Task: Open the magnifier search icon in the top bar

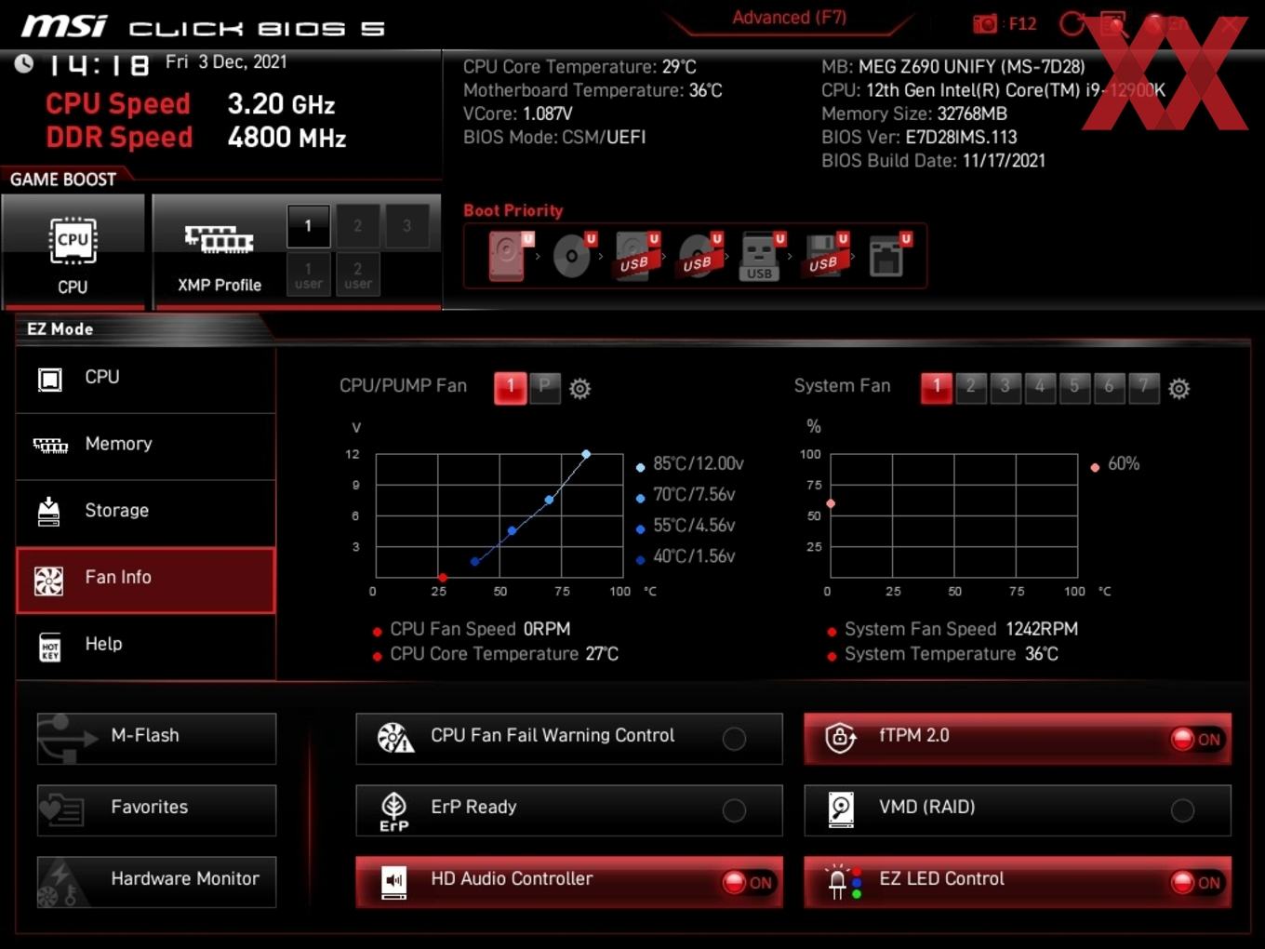Action: coord(1112,24)
